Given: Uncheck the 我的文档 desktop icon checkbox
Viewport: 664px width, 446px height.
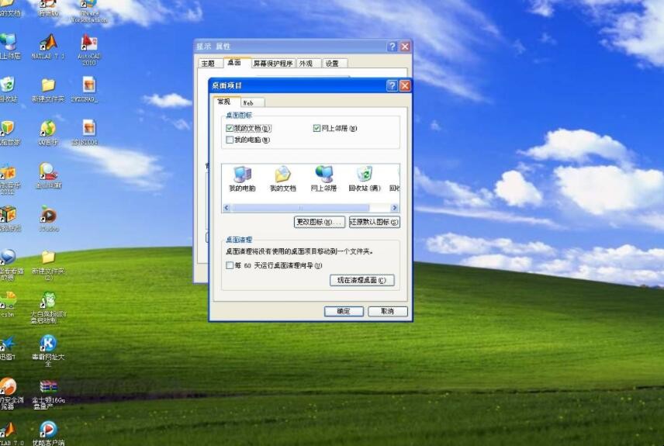Looking at the screenshot, I should point(230,128).
